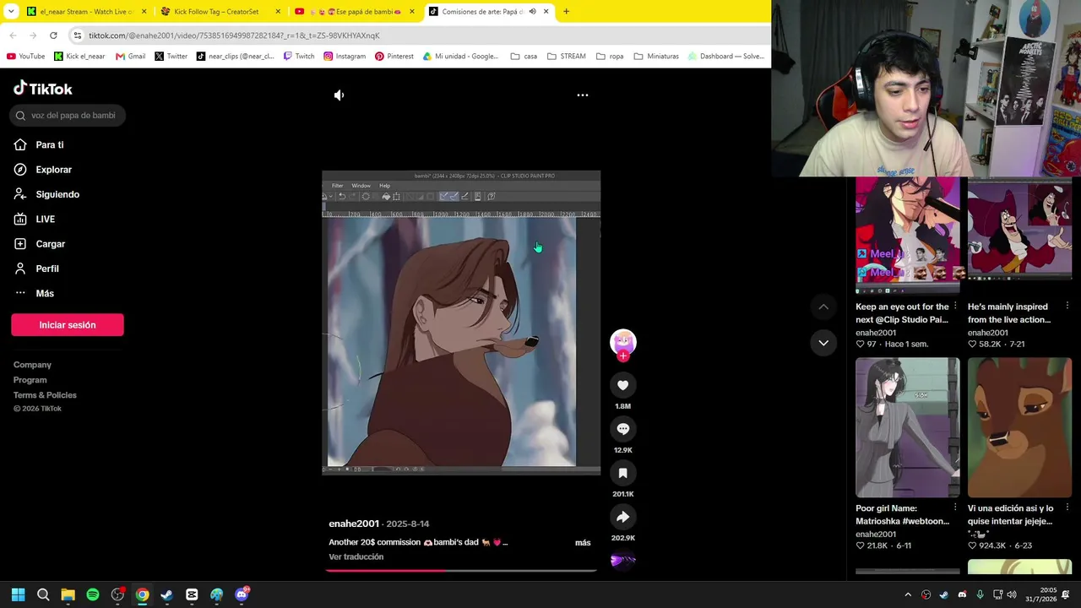Viewport: 1081px width, 608px height.
Task: Click the TikTok search field
Action: point(68,116)
